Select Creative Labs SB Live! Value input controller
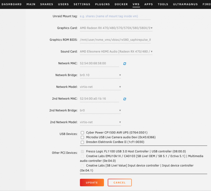Image resolution: width=211 pixels, height=191 pixels. (82, 166)
